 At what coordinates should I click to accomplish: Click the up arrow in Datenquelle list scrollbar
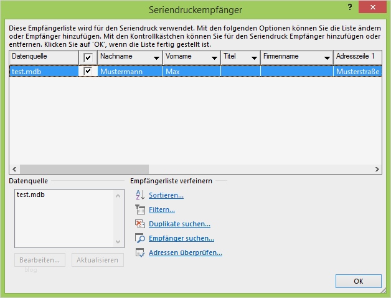coord(118,196)
